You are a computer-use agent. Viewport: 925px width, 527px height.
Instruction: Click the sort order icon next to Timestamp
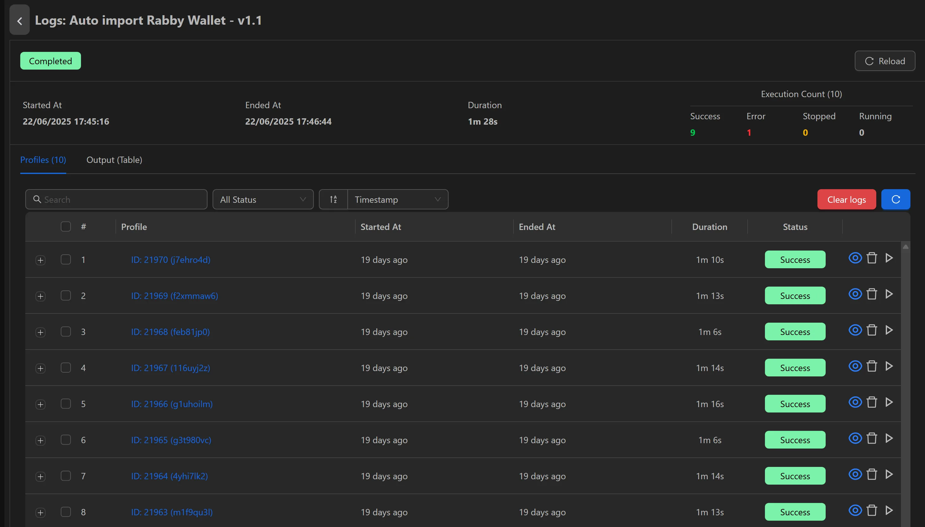333,199
